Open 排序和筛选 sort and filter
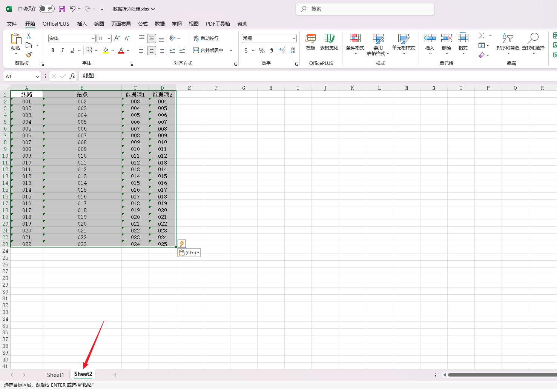 click(x=508, y=44)
